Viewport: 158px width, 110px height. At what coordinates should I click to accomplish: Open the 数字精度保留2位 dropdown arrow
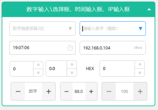[70, 29]
